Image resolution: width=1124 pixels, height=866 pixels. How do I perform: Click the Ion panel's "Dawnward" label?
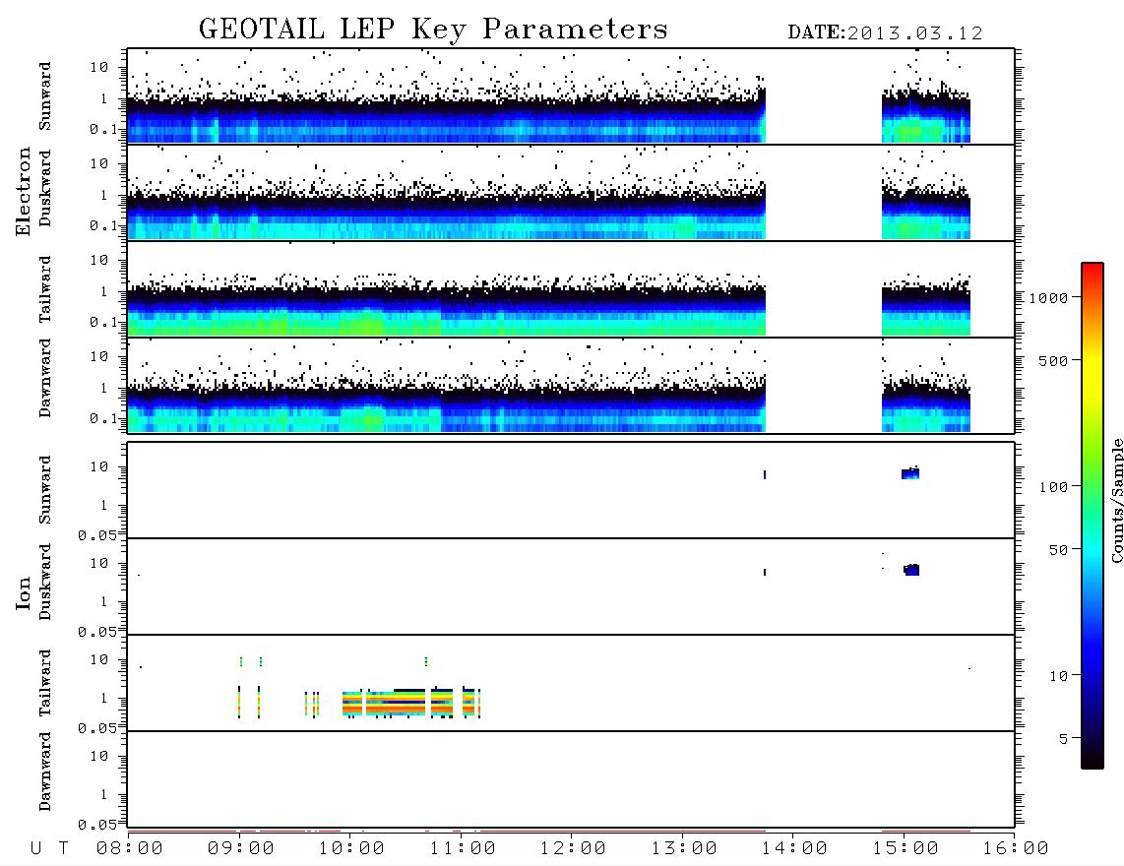pos(45,772)
